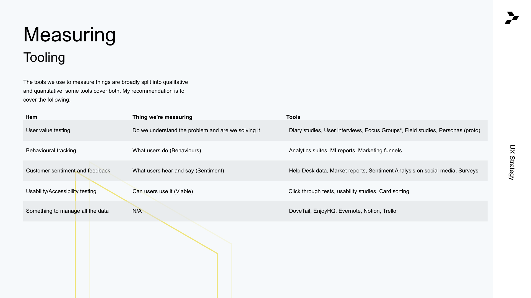Screen dimensions: 531x298
Task: Click the Tools column header
Action: 293,117
